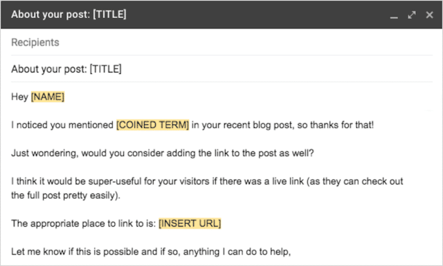Place cursor in the subject line field
Viewport: 443px width, 266px height.
pos(221,69)
